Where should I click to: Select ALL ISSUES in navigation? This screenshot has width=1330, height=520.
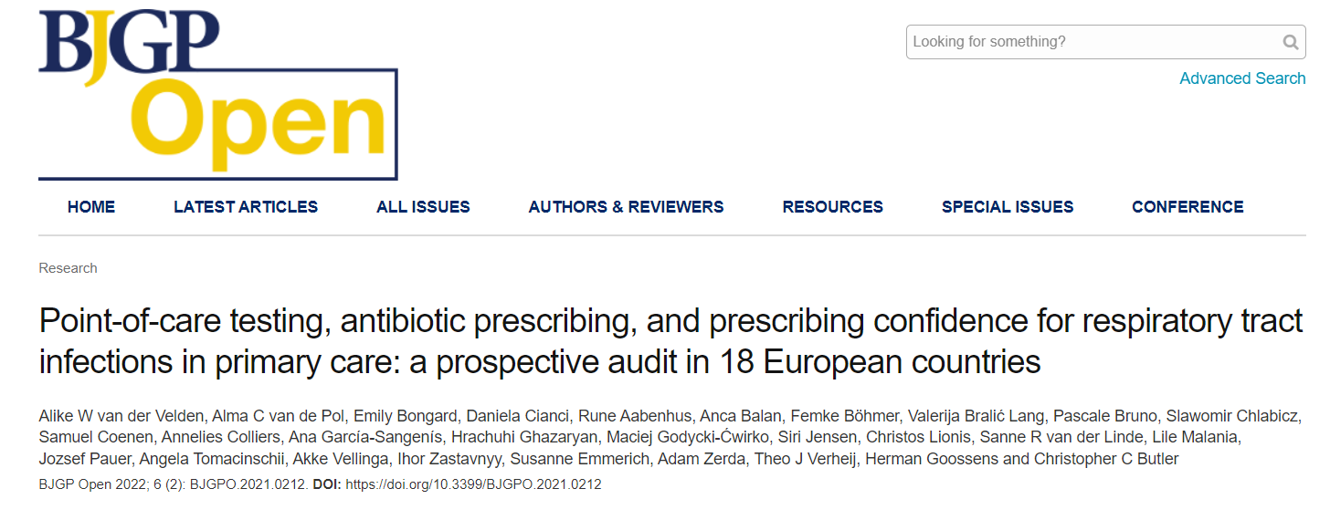(423, 207)
